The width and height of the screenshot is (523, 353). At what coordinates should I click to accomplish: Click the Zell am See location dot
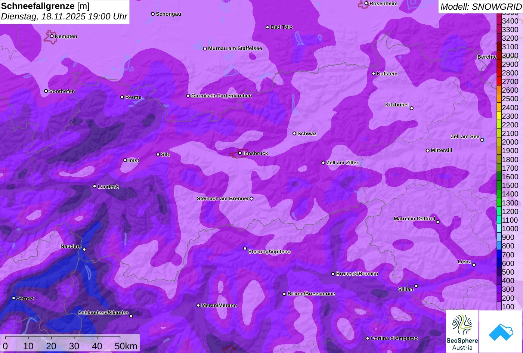[482, 140]
